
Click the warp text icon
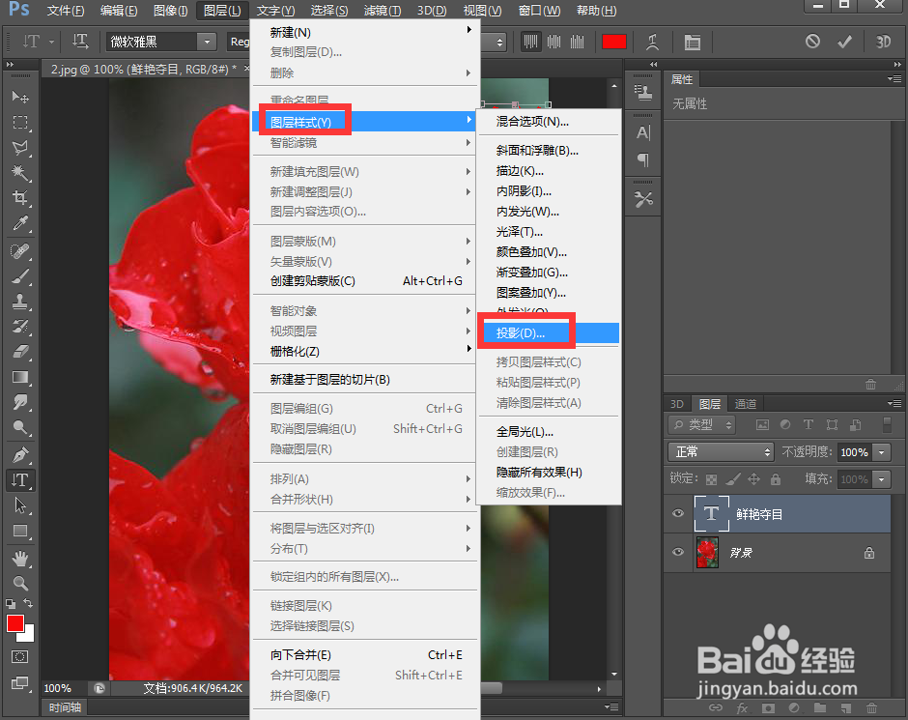coord(653,42)
